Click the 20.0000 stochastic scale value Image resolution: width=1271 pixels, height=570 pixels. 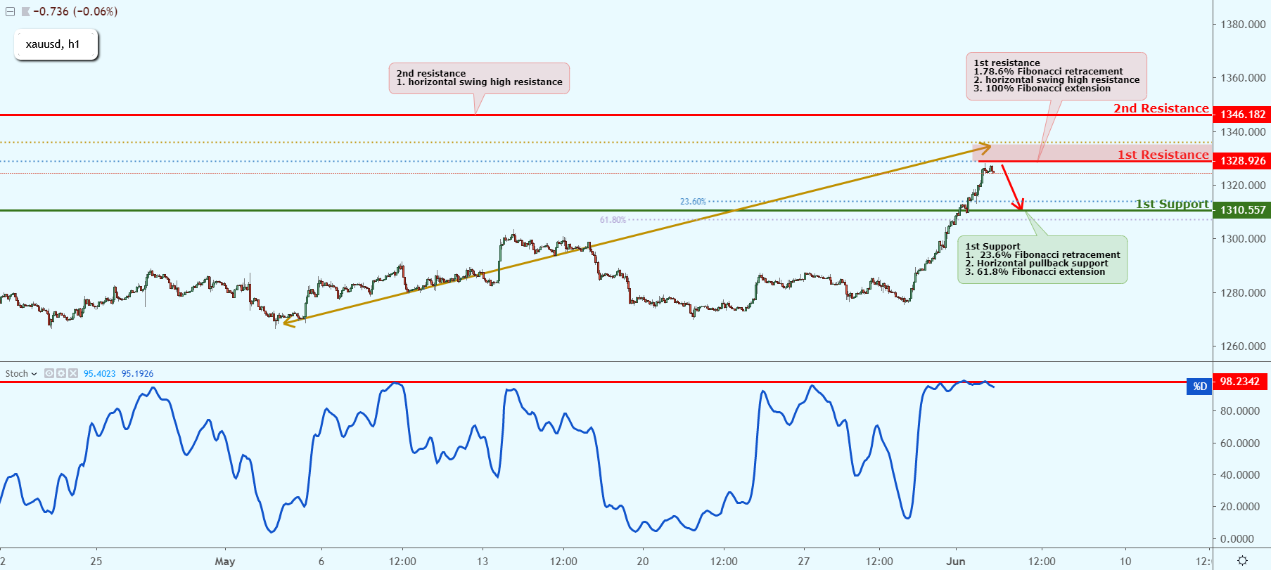pos(1240,507)
